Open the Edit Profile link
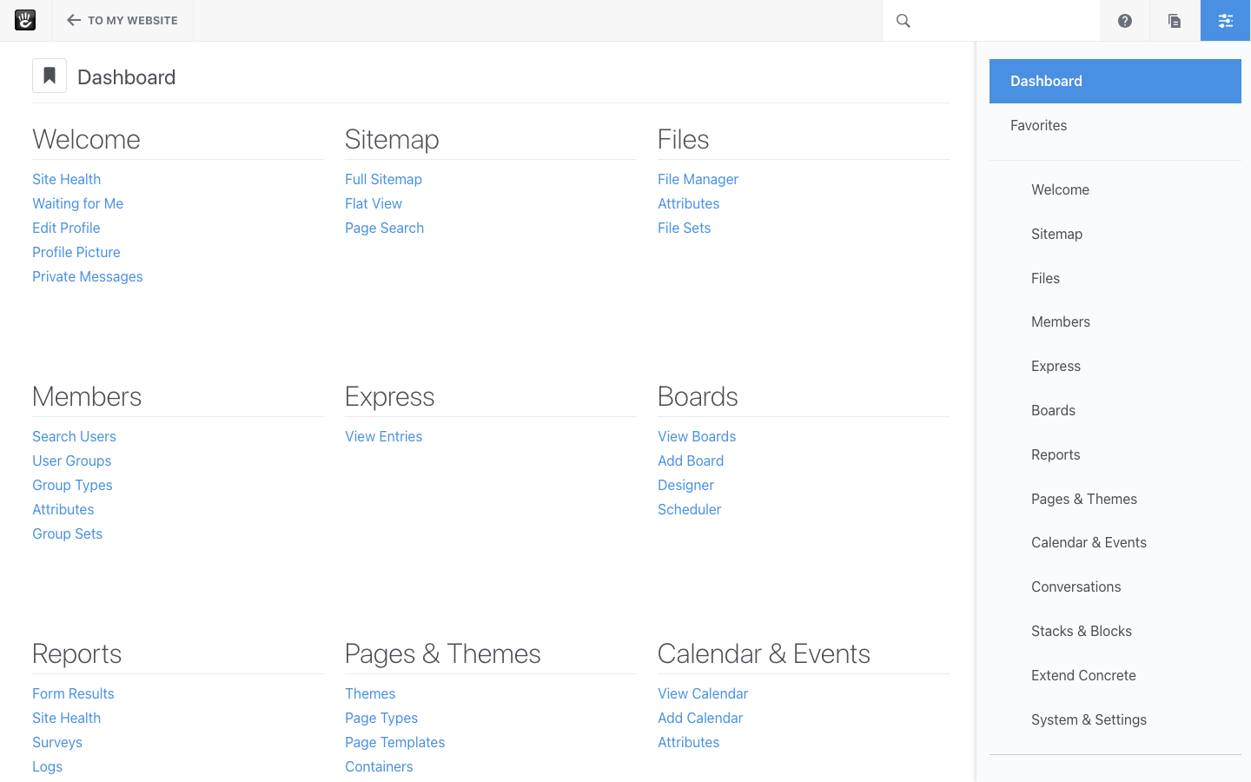The image size is (1251, 782). (x=66, y=228)
